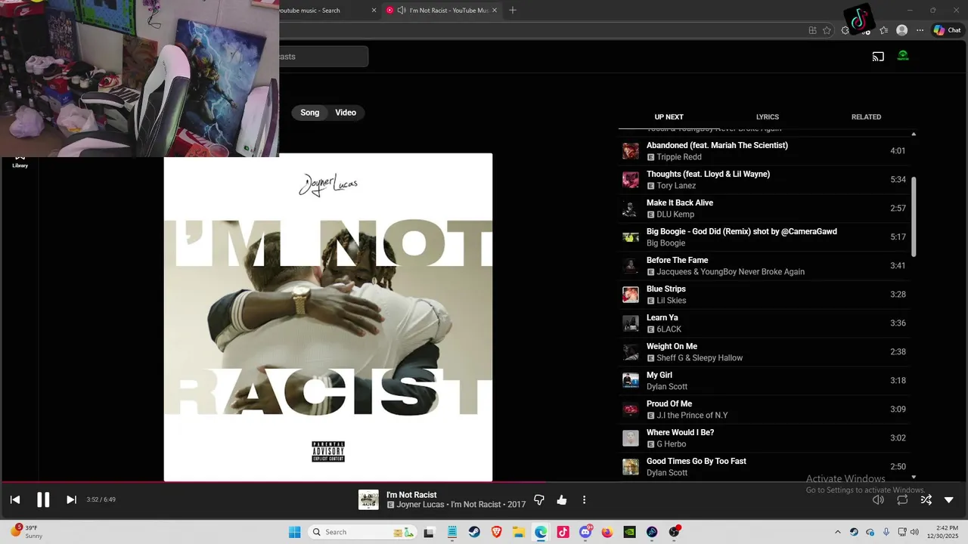Click the song progress bar above player controls
This screenshot has height=544, width=968.
[x=484, y=482]
